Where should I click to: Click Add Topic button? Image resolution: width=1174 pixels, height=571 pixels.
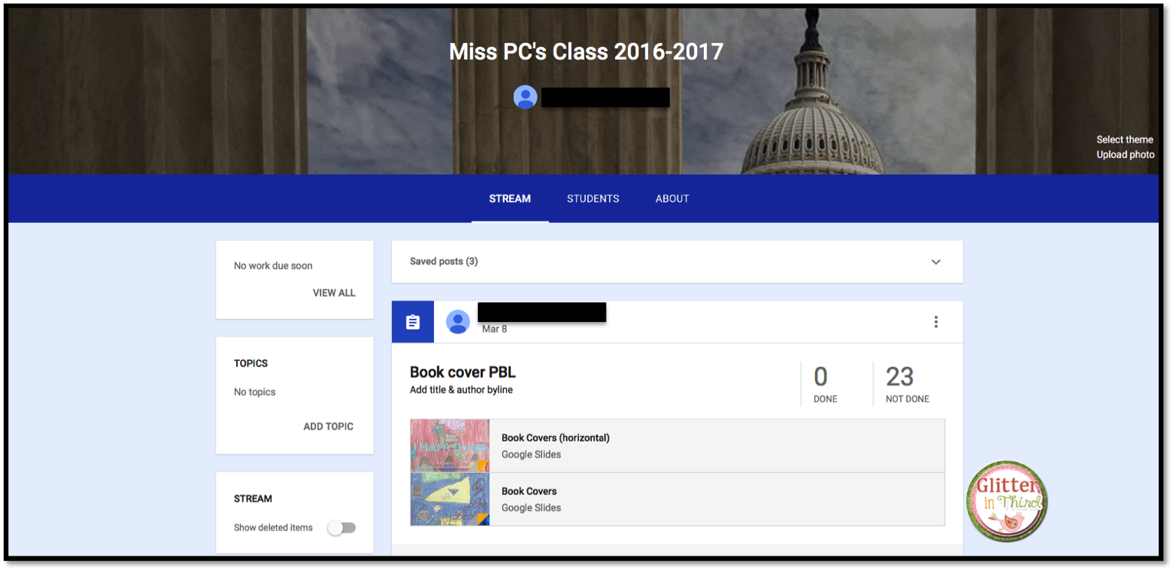328,426
